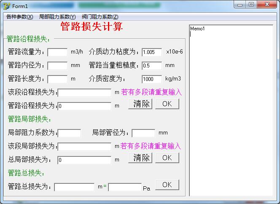Click the x10e-6 unit label
This screenshot has height=204, width=280.
(x=175, y=52)
